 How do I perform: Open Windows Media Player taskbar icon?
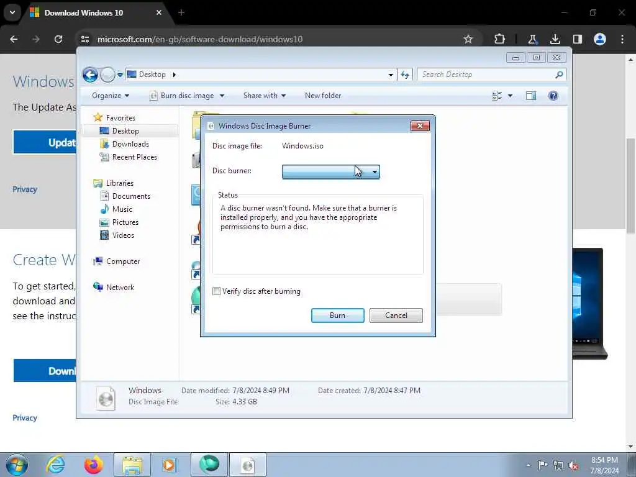tap(170, 465)
